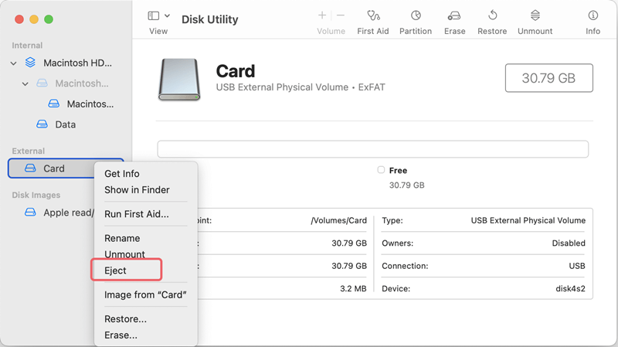
Task: Click the green fullscreen window button
Action: (49, 19)
